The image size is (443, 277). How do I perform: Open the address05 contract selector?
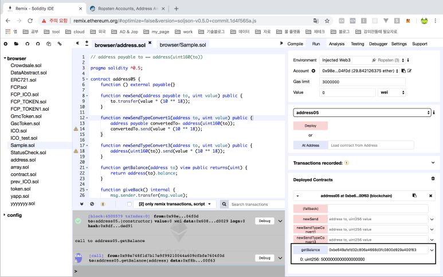pos(362,112)
